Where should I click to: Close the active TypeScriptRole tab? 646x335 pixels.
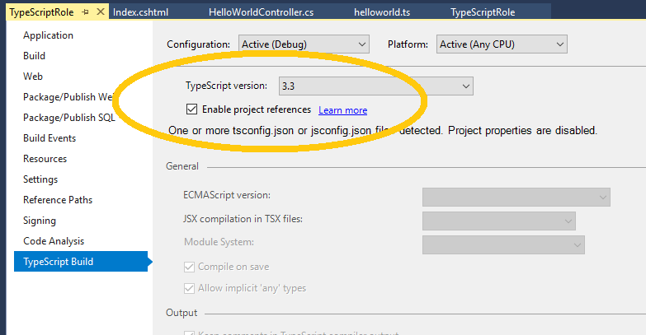pyautogui.click(x=100, y=12)
